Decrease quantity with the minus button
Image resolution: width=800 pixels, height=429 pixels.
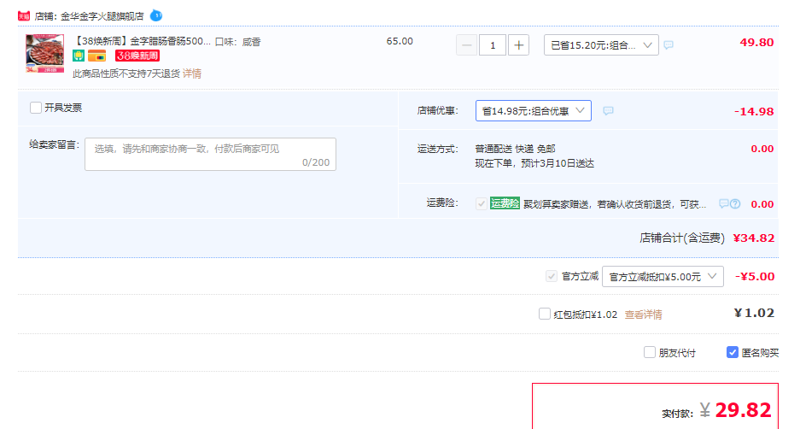(466, 45)
